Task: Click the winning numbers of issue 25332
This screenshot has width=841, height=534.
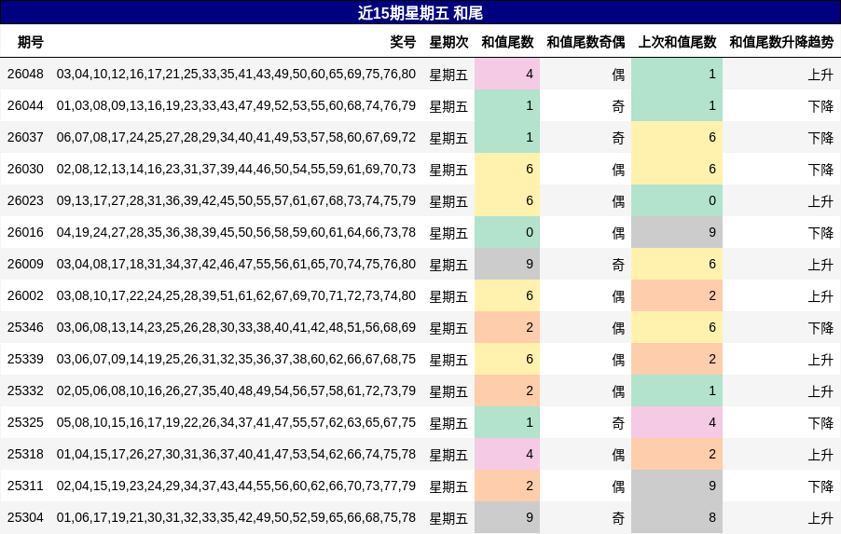Action: [236, 390]
